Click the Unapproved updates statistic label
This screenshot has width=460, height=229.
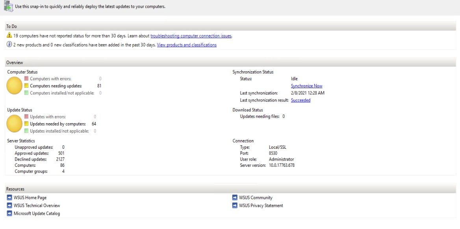tap(34, 147)
